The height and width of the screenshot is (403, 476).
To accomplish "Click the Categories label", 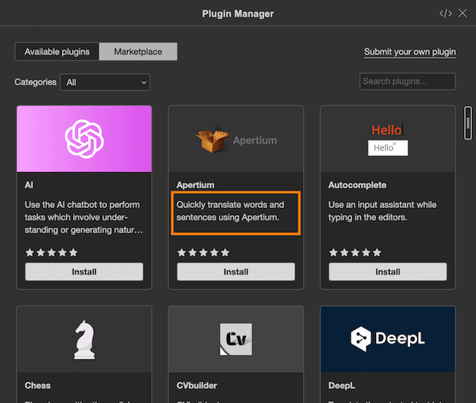I will (35, 82).
